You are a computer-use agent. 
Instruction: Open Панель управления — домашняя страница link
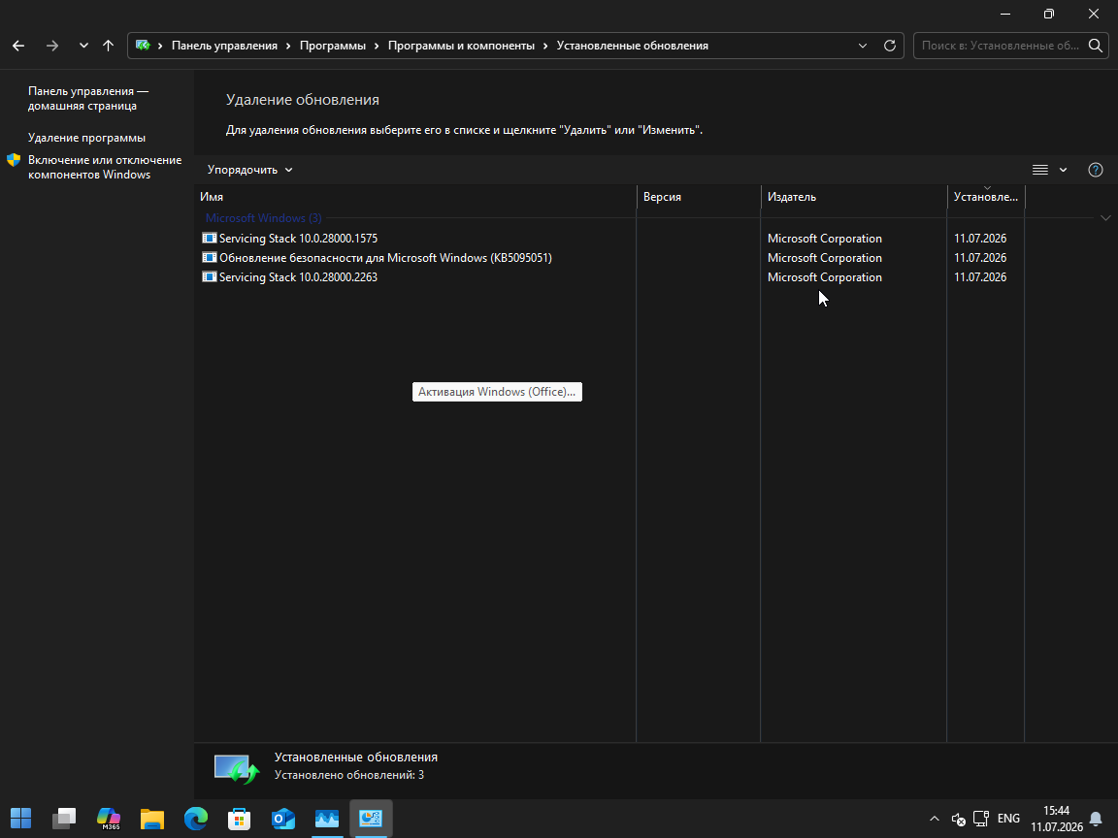88,98
